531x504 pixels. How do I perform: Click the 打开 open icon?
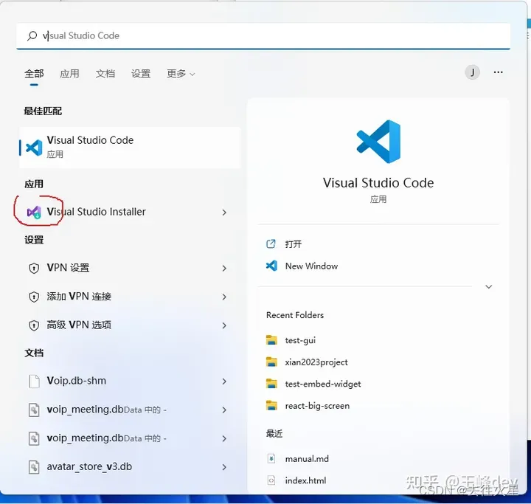(x=271, y=244)
